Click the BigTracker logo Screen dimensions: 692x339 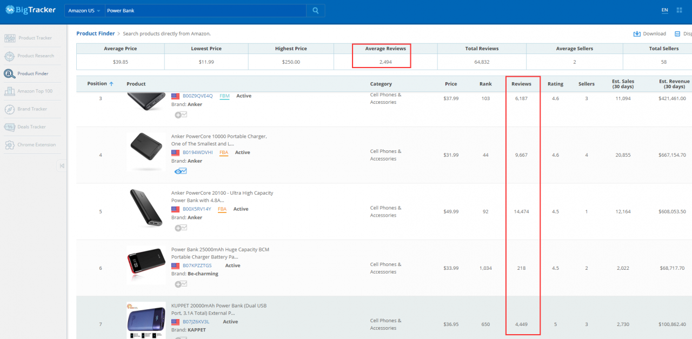pos(30,10)
